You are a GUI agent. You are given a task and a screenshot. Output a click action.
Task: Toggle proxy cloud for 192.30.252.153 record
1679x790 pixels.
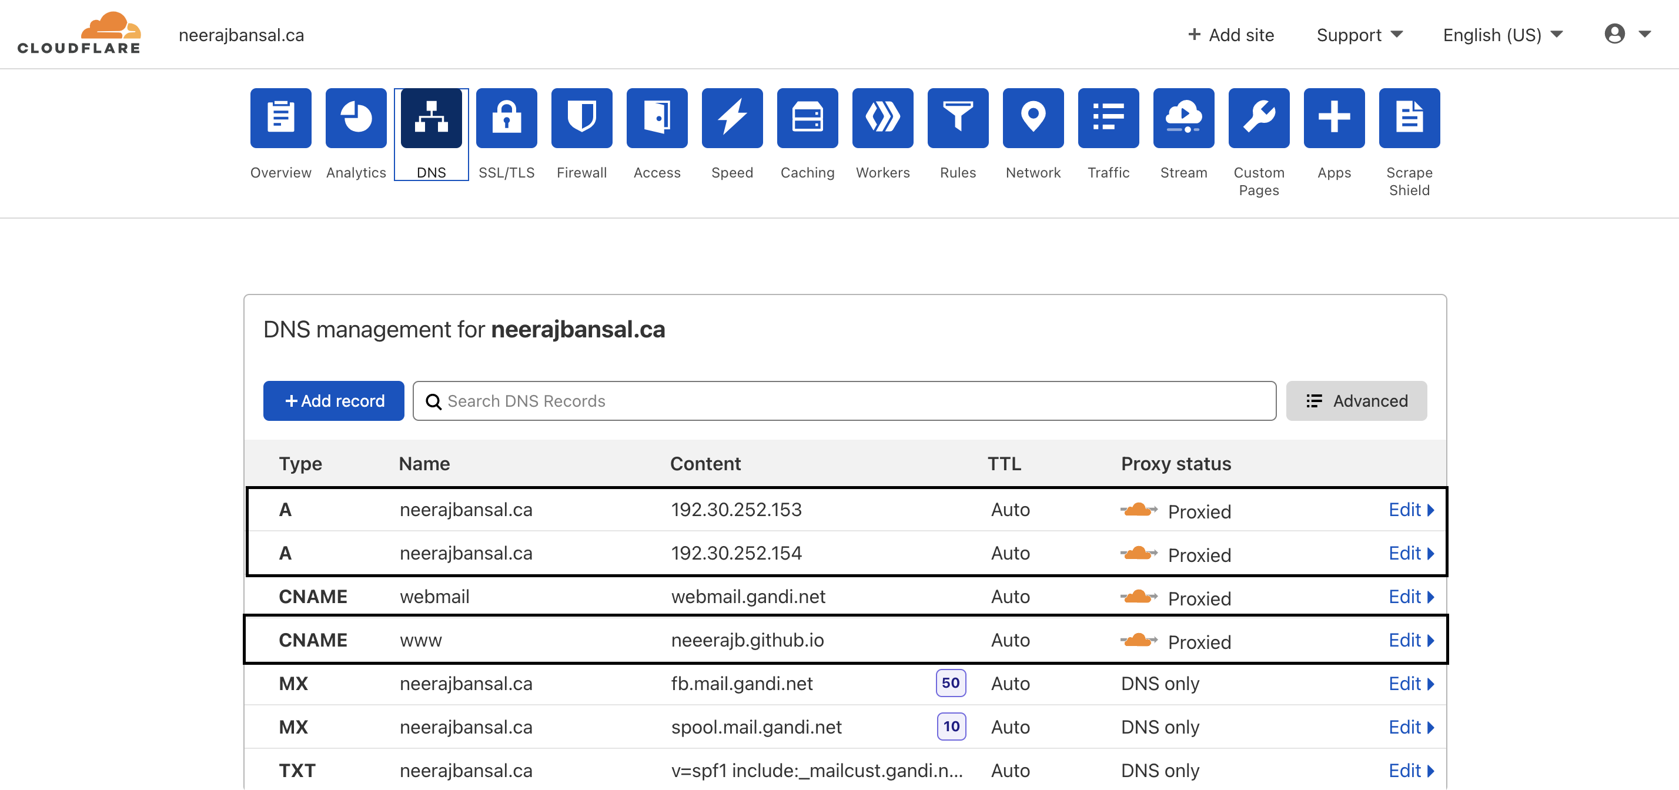pyautogui.click(x=1138, y=510)
